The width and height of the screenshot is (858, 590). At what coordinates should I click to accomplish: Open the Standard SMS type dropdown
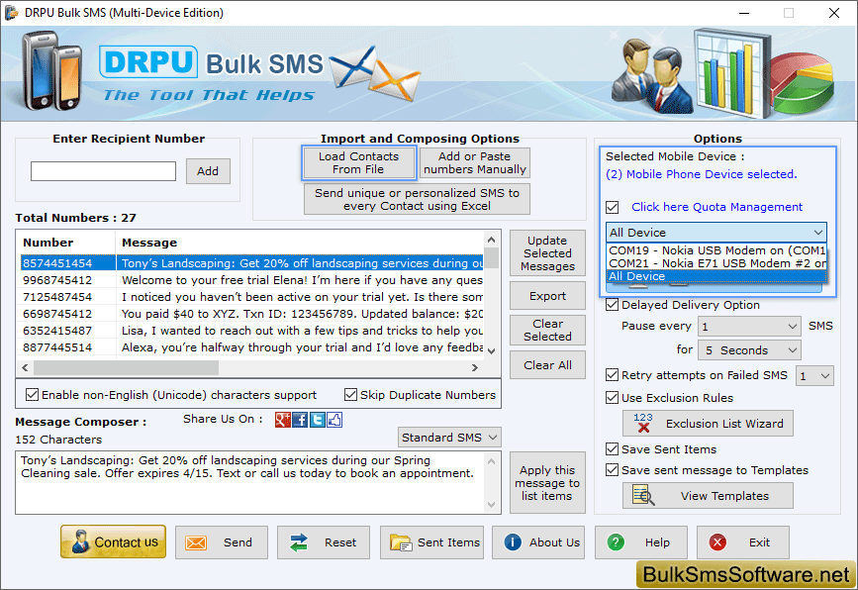449,438
